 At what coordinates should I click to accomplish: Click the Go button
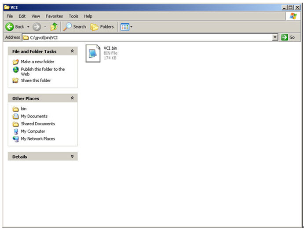point(288,37)
